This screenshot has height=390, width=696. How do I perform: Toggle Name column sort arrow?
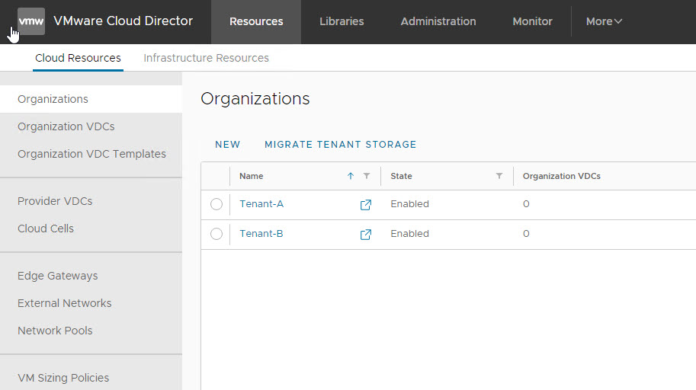click(351, 176)
